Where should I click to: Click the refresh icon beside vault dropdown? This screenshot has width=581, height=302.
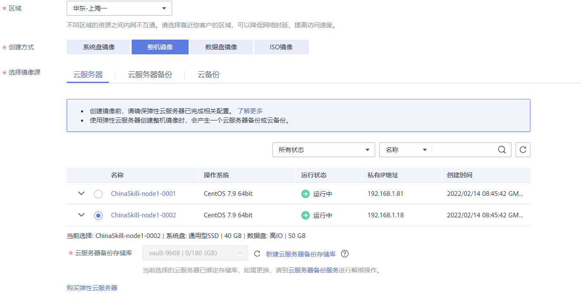(x=257, y=254)
